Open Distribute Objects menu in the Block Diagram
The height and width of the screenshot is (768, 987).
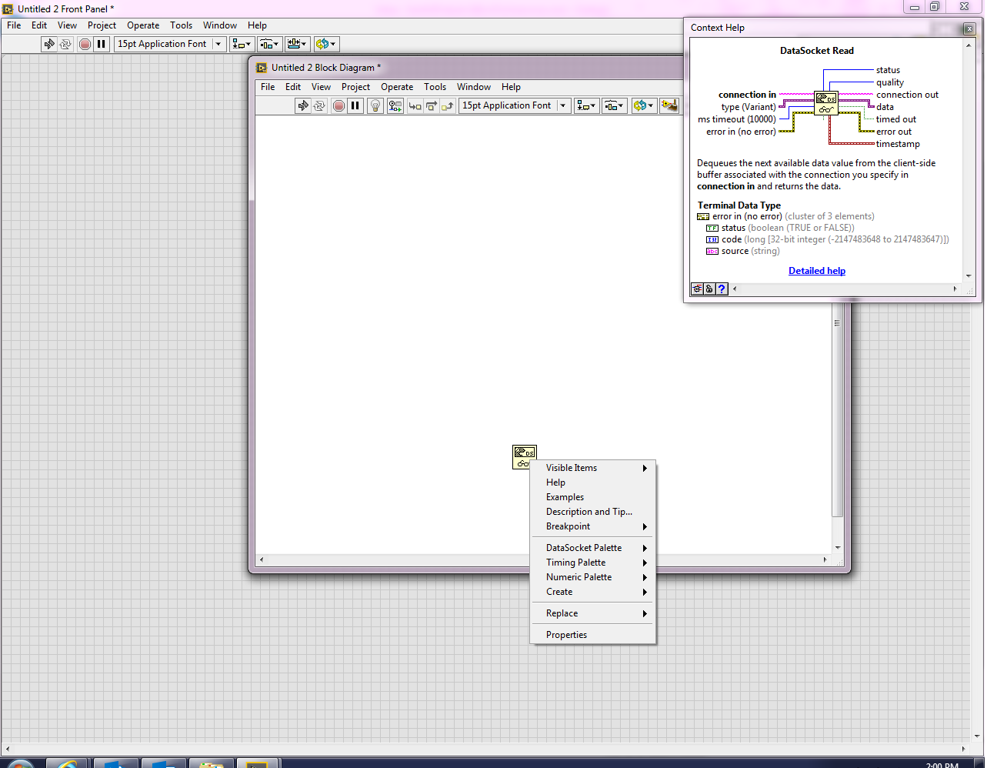(615, 105)
